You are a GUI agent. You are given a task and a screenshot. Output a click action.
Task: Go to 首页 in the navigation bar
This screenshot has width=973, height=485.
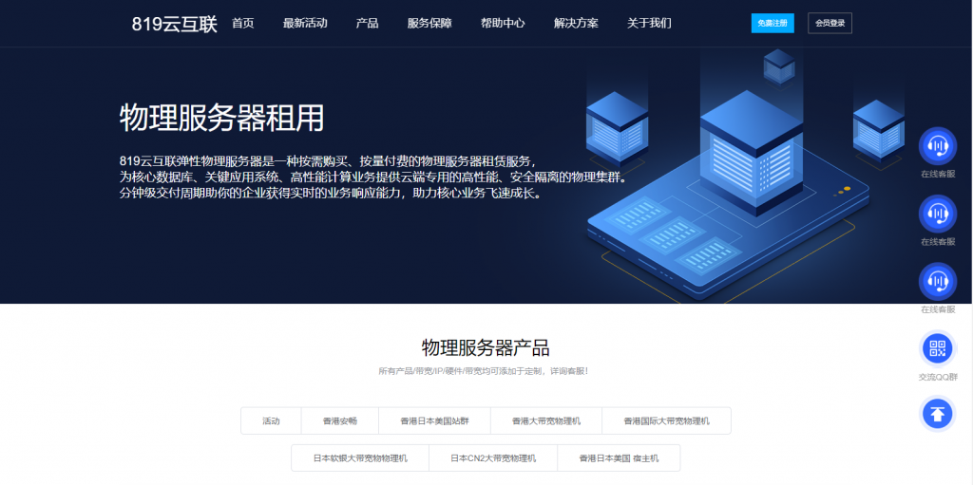[242, 24]
